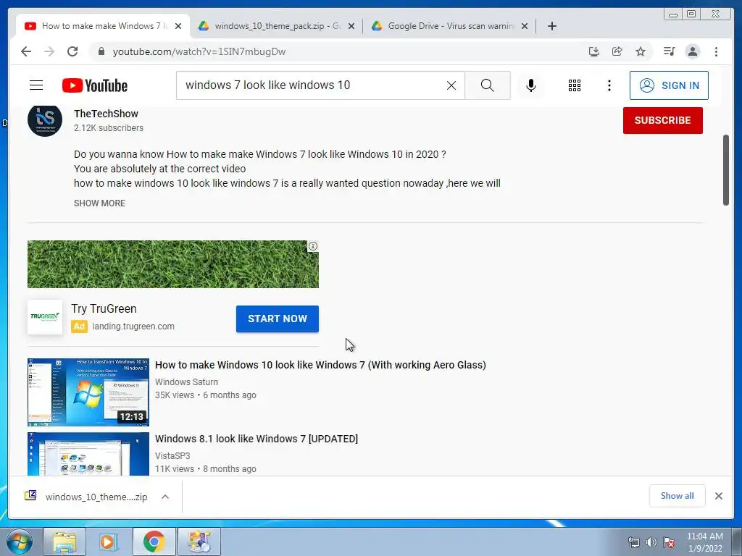
Task: Bookmark this page with the star
Action: coord(641,51)
